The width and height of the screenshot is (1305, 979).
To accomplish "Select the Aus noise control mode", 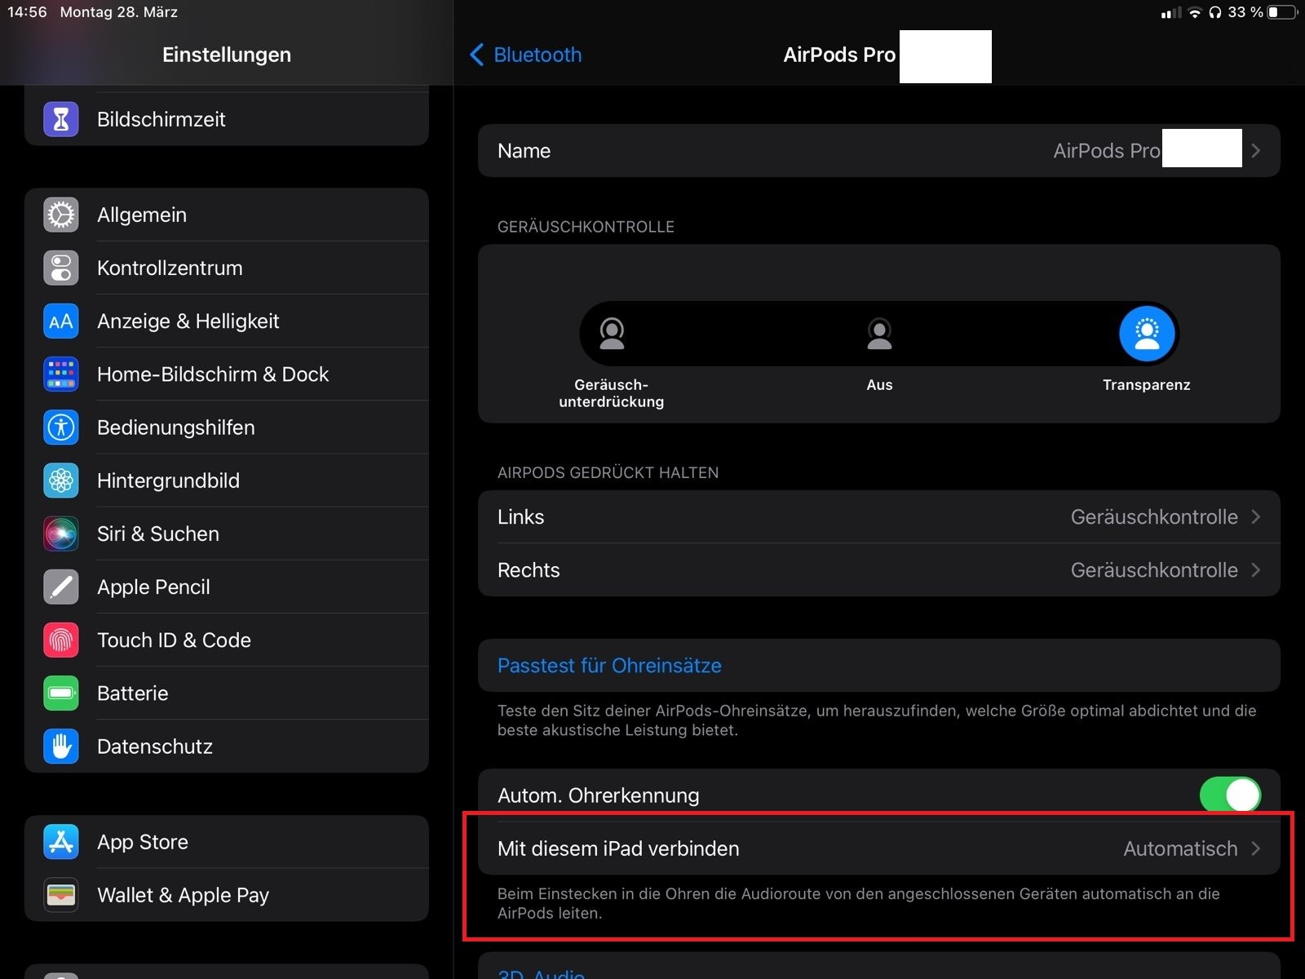I will (879, 333).
